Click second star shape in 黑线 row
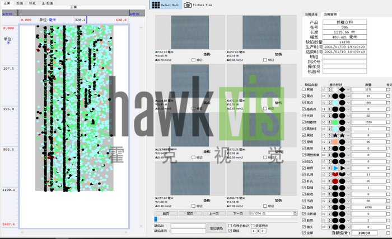 [x=342, y=135]
